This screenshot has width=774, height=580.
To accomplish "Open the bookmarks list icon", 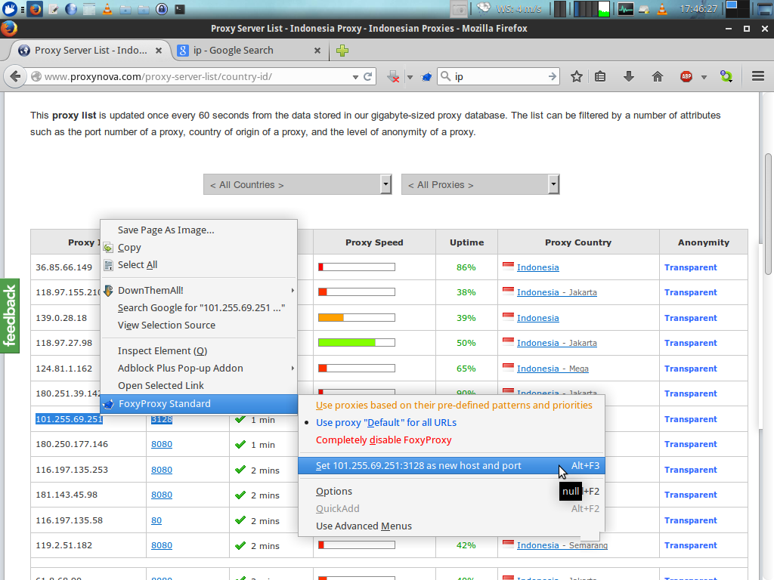I will tap(599, 76).
